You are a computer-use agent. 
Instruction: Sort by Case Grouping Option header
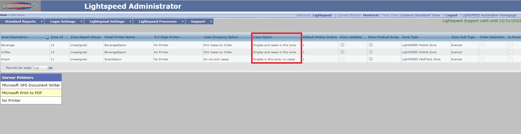221,37
